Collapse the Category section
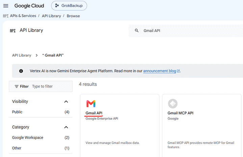This screenshot has height=157, width=243. pos(66,127)
